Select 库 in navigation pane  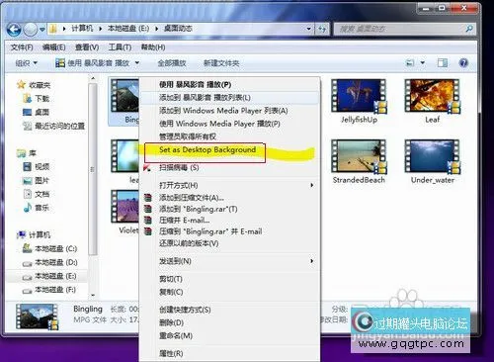(x=27, y=153)
